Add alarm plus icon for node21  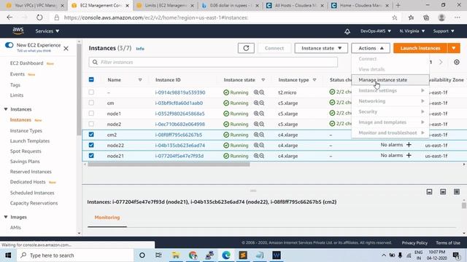[x=409, y=155]
